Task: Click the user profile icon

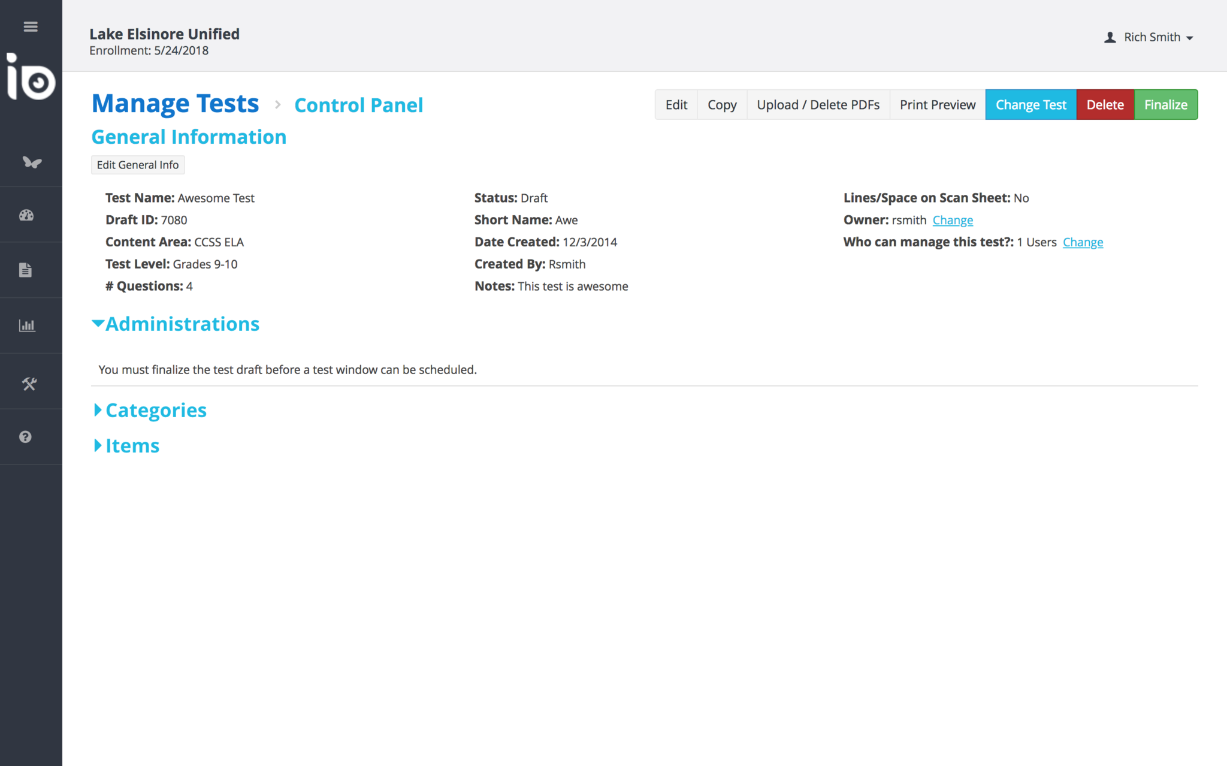Action: [1110, 38]
